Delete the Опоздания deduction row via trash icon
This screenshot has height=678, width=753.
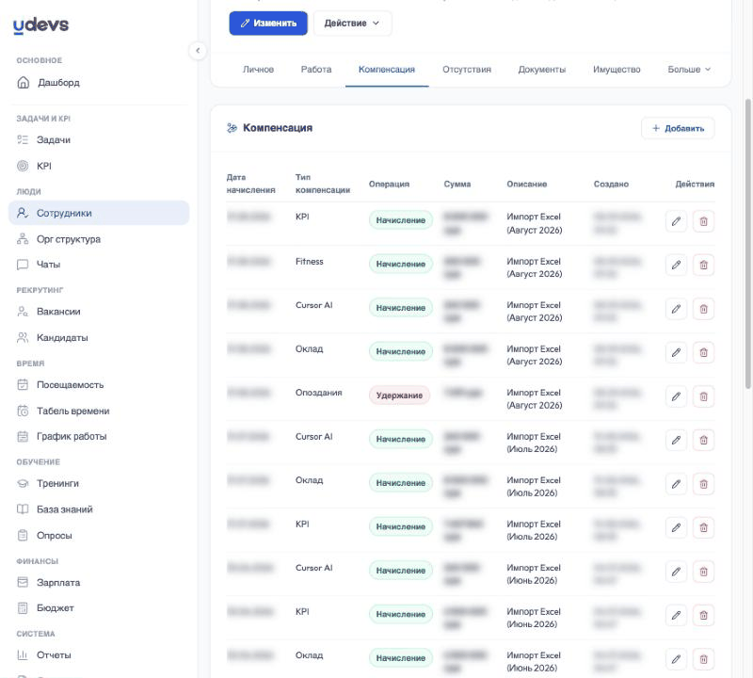(703, 396)
